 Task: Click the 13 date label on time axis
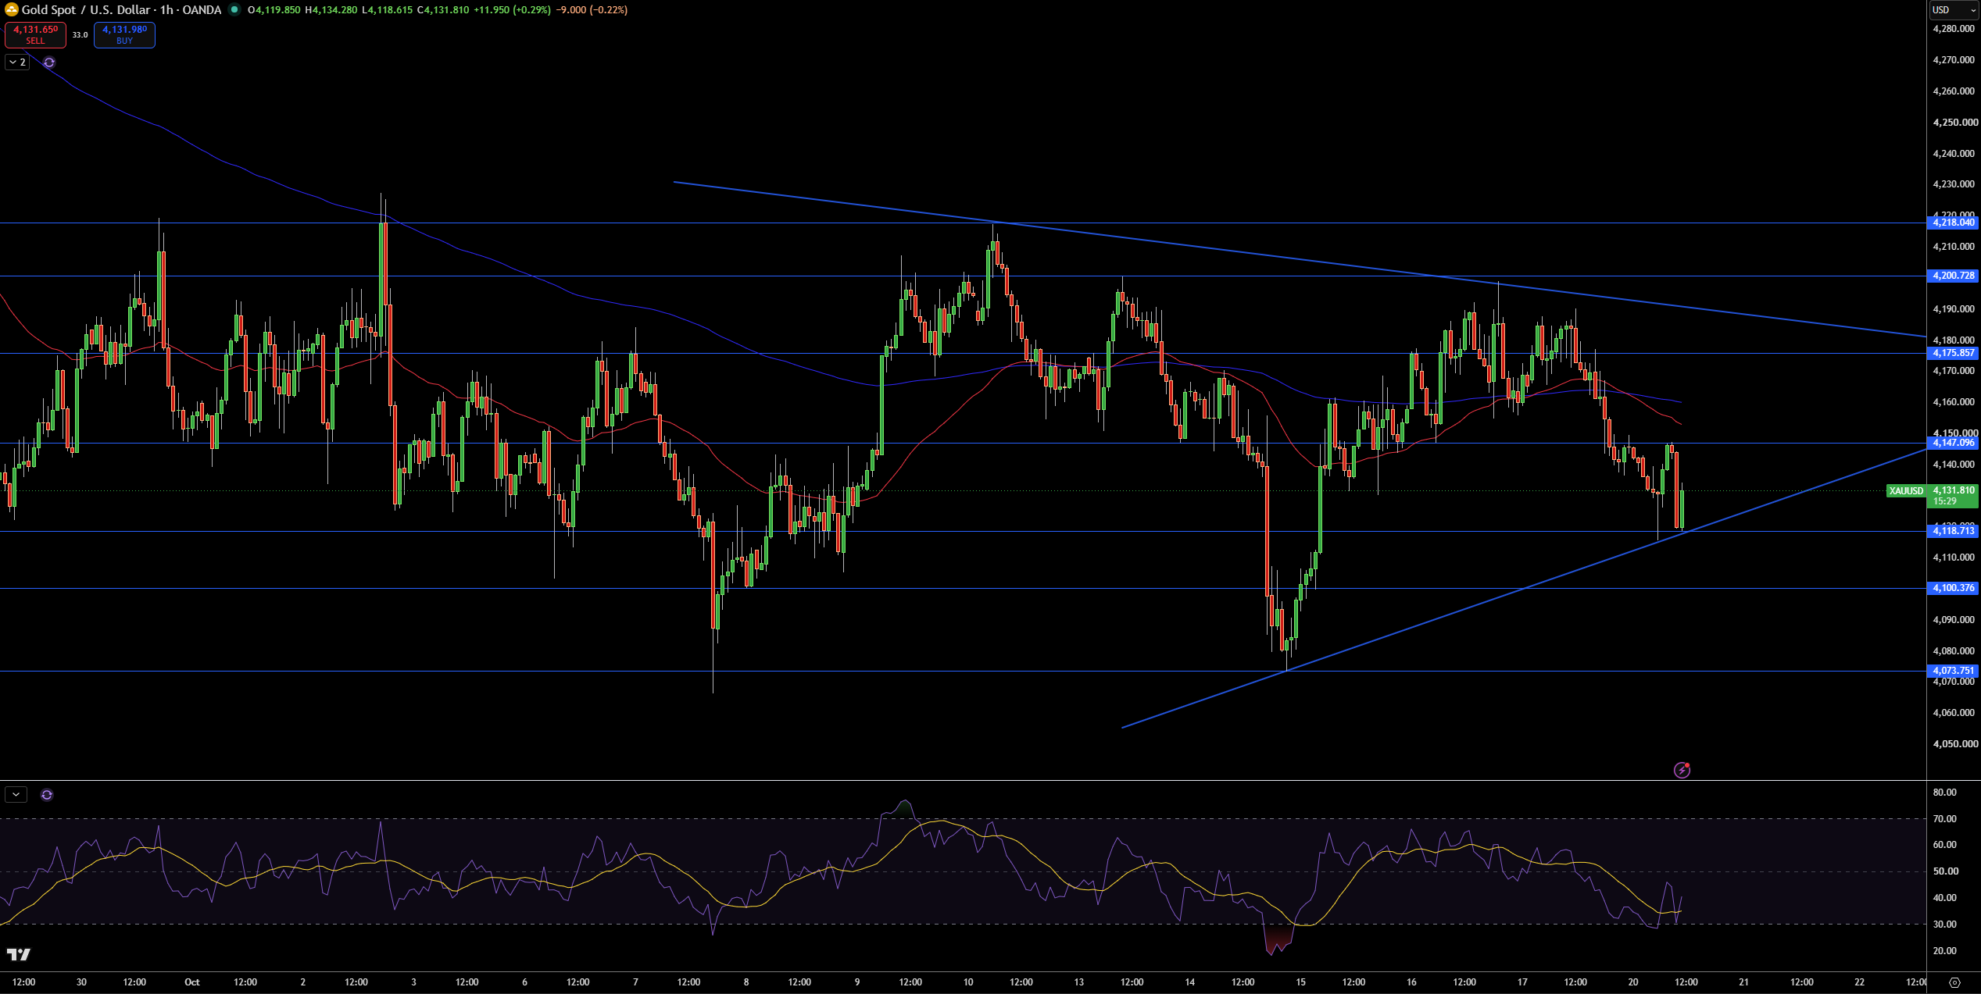[x=1078, y=982]
